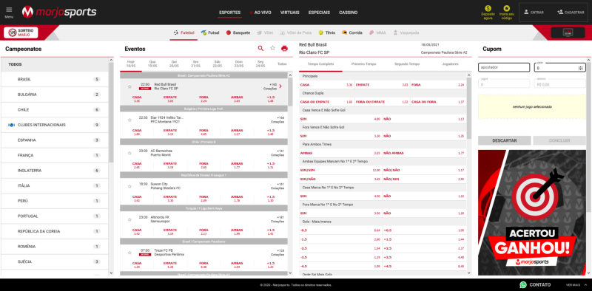Favorite the AC Barnechea match star
This screenshot has width=592, height=291.
tap(129, 153)
